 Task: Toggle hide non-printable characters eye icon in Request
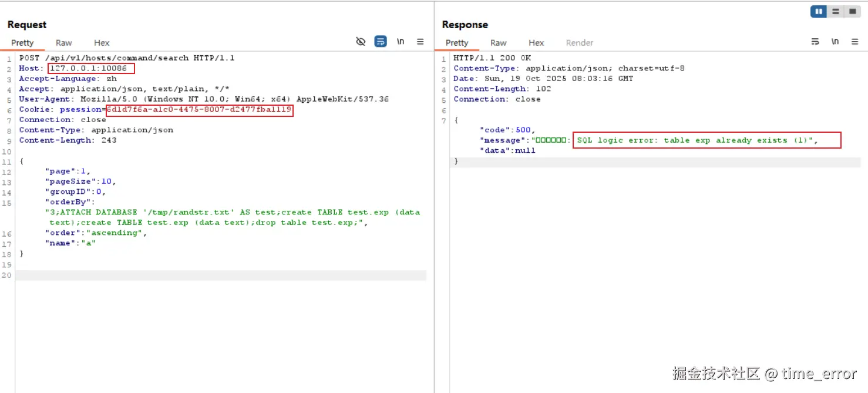(x=361, y=41)
